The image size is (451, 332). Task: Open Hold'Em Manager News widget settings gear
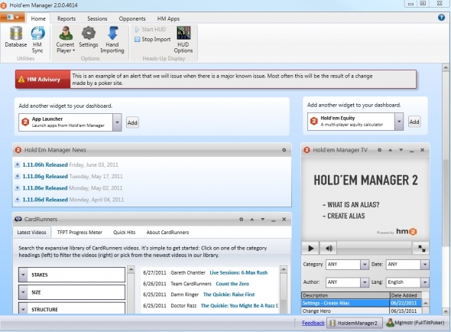point(284,150)
